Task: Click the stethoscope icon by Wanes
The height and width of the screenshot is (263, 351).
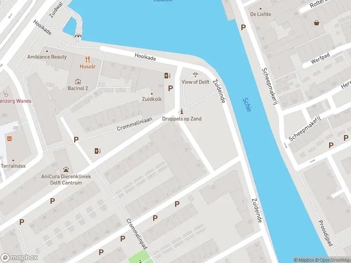Action: [6, 94]
